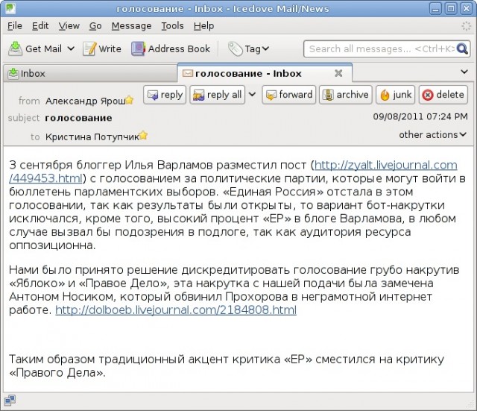Screen dimensions: 477x411
Task: Open the zyalt.livejournal.com link
Action: (386, 165)
